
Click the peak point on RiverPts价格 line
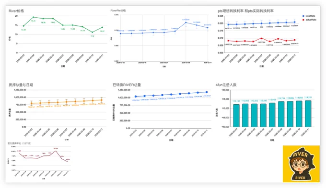[186, 22]
